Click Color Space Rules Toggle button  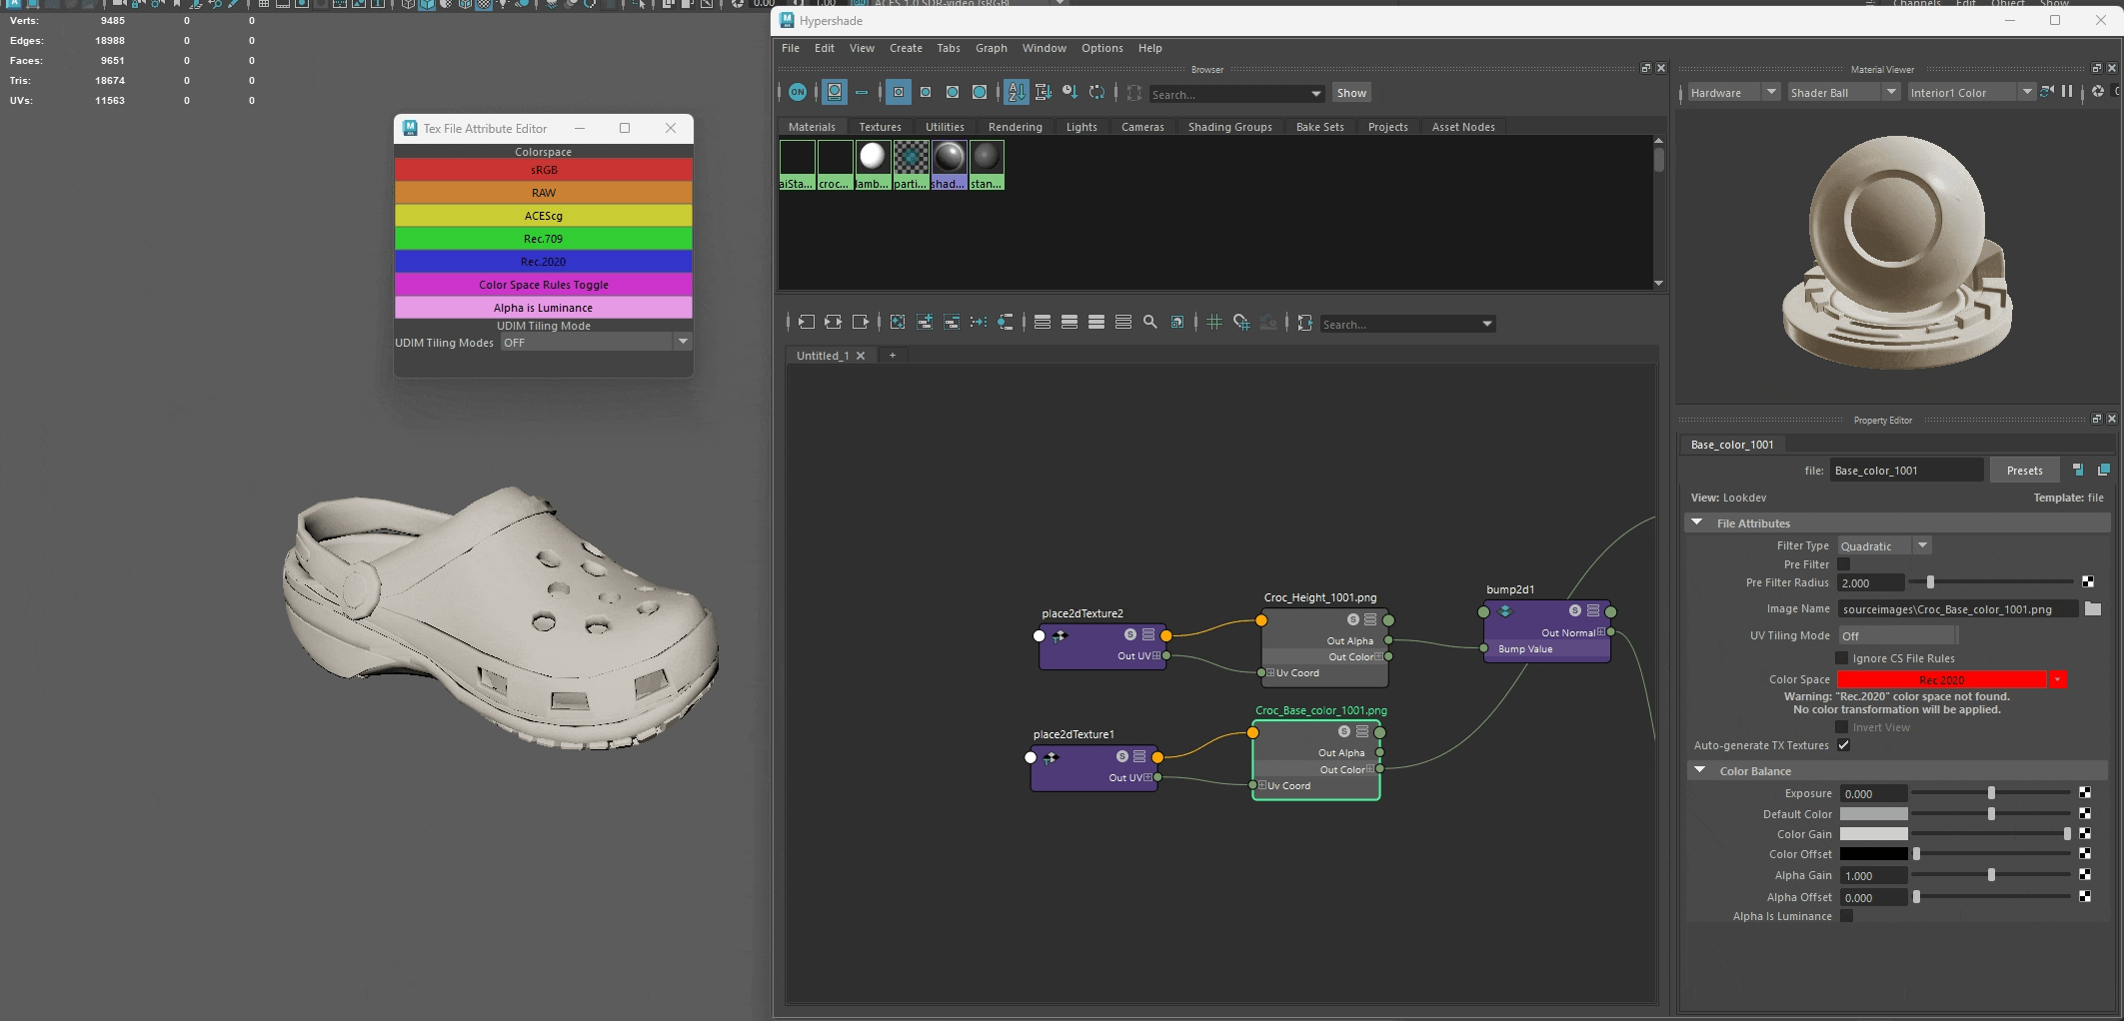click(544, 285)
